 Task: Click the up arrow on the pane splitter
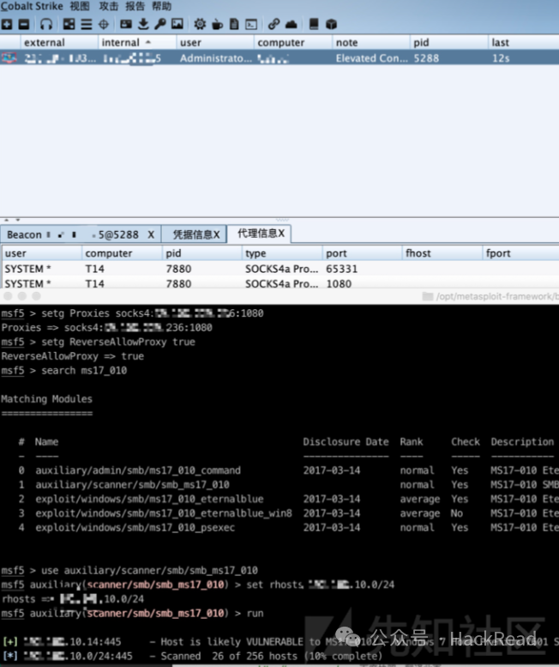click(x=6, y=220)
